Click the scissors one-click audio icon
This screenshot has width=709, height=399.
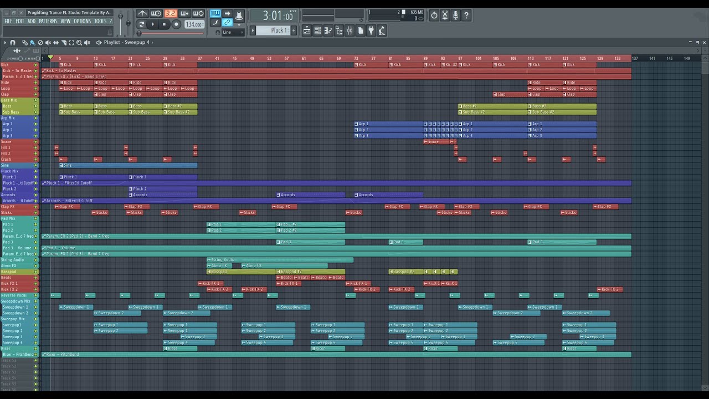pos(445,16)
